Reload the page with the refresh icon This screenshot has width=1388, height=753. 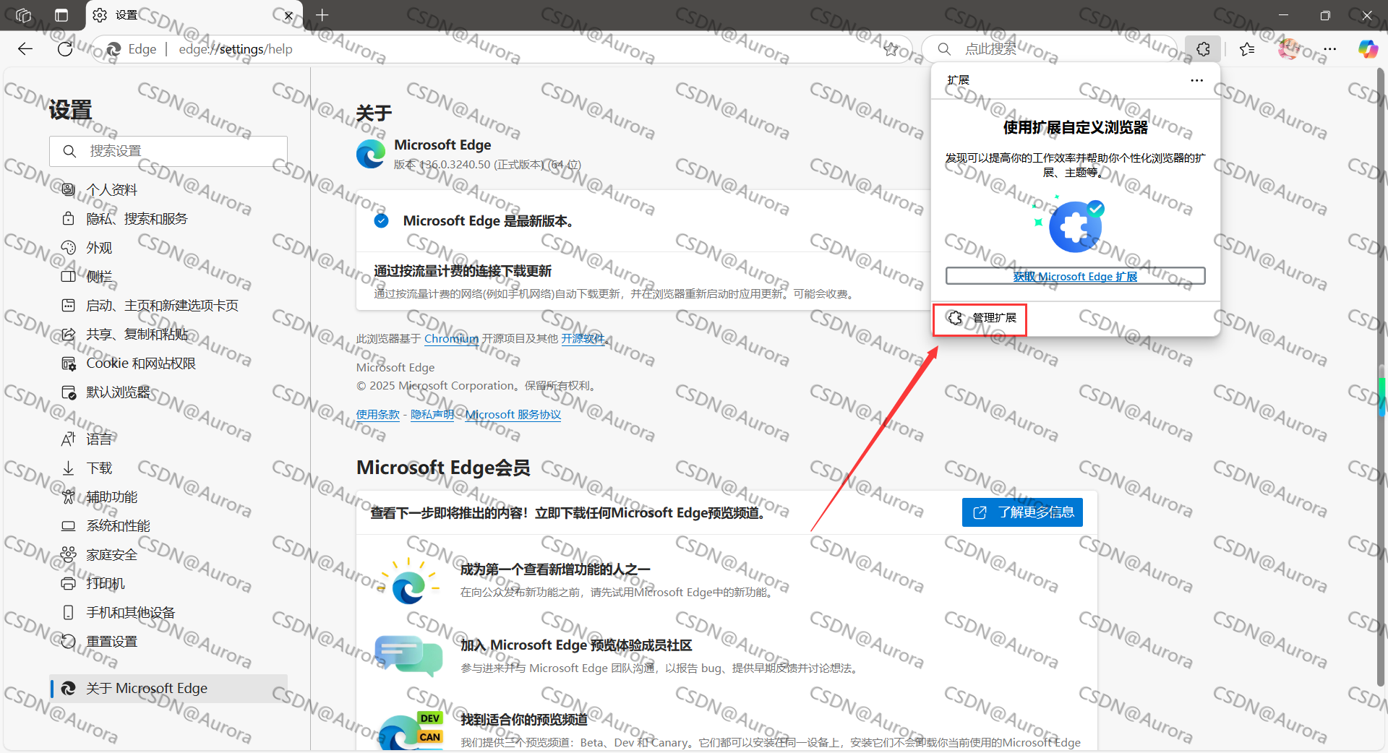point(65,49)
